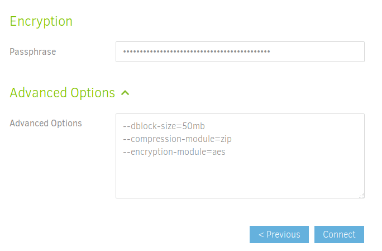The image size is (382, 251).
Task: Click the --dblock-size option name
Action: (x=149, y=126)
